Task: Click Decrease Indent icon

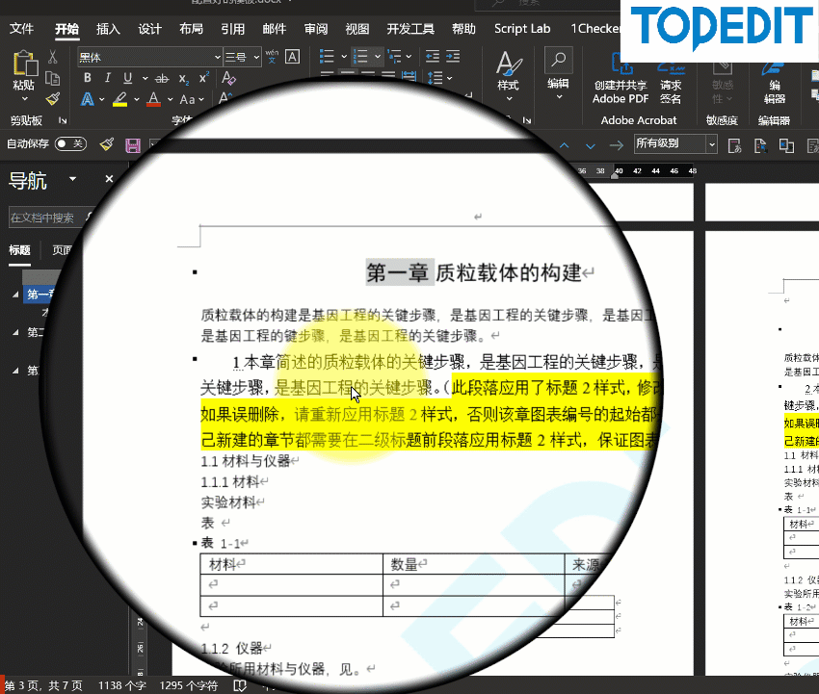Action: [433, 56]
